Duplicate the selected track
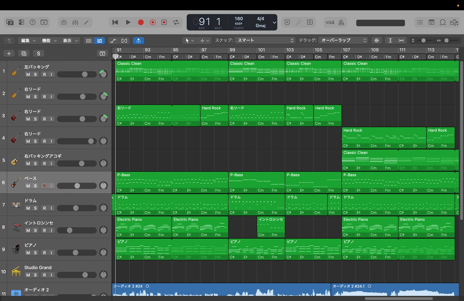The image size is (464, 301). click(24, 54)
